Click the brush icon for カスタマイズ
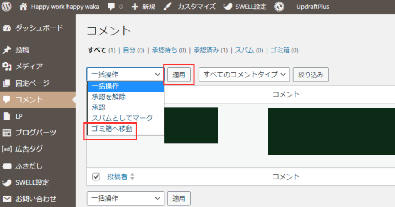The image size is (395, 207). [x=167, y=7]
